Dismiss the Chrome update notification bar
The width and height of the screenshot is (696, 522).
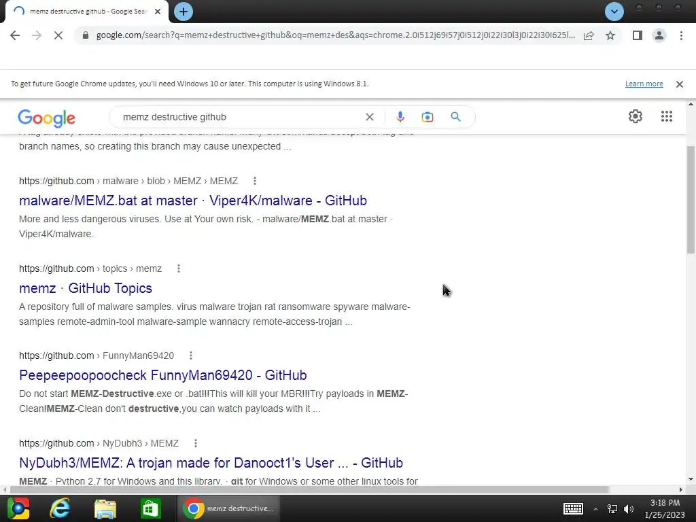[x=679, y=84]
